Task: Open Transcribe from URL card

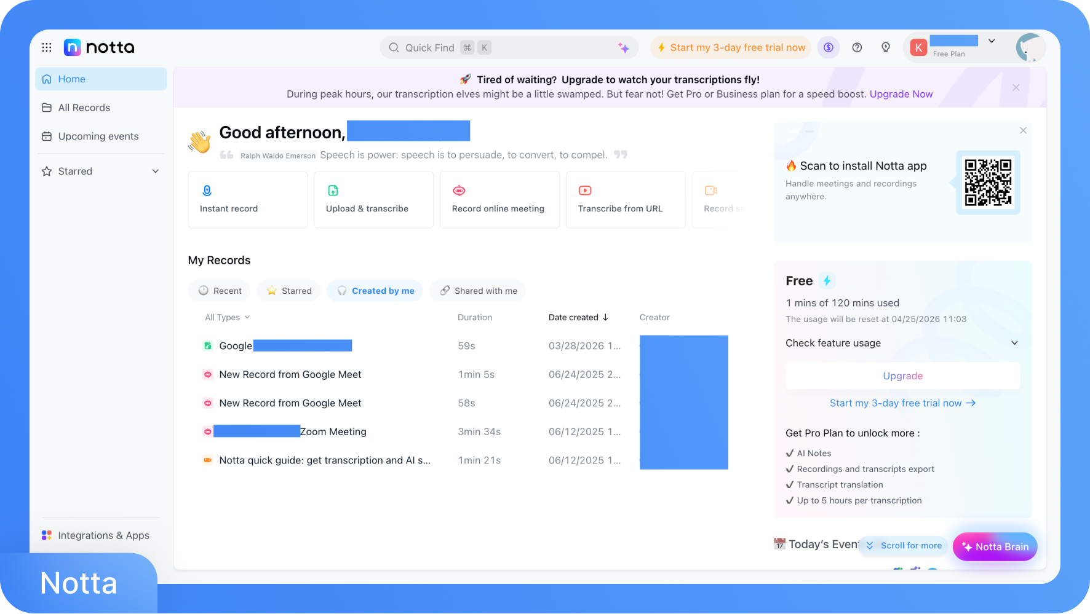Action: 625,200
